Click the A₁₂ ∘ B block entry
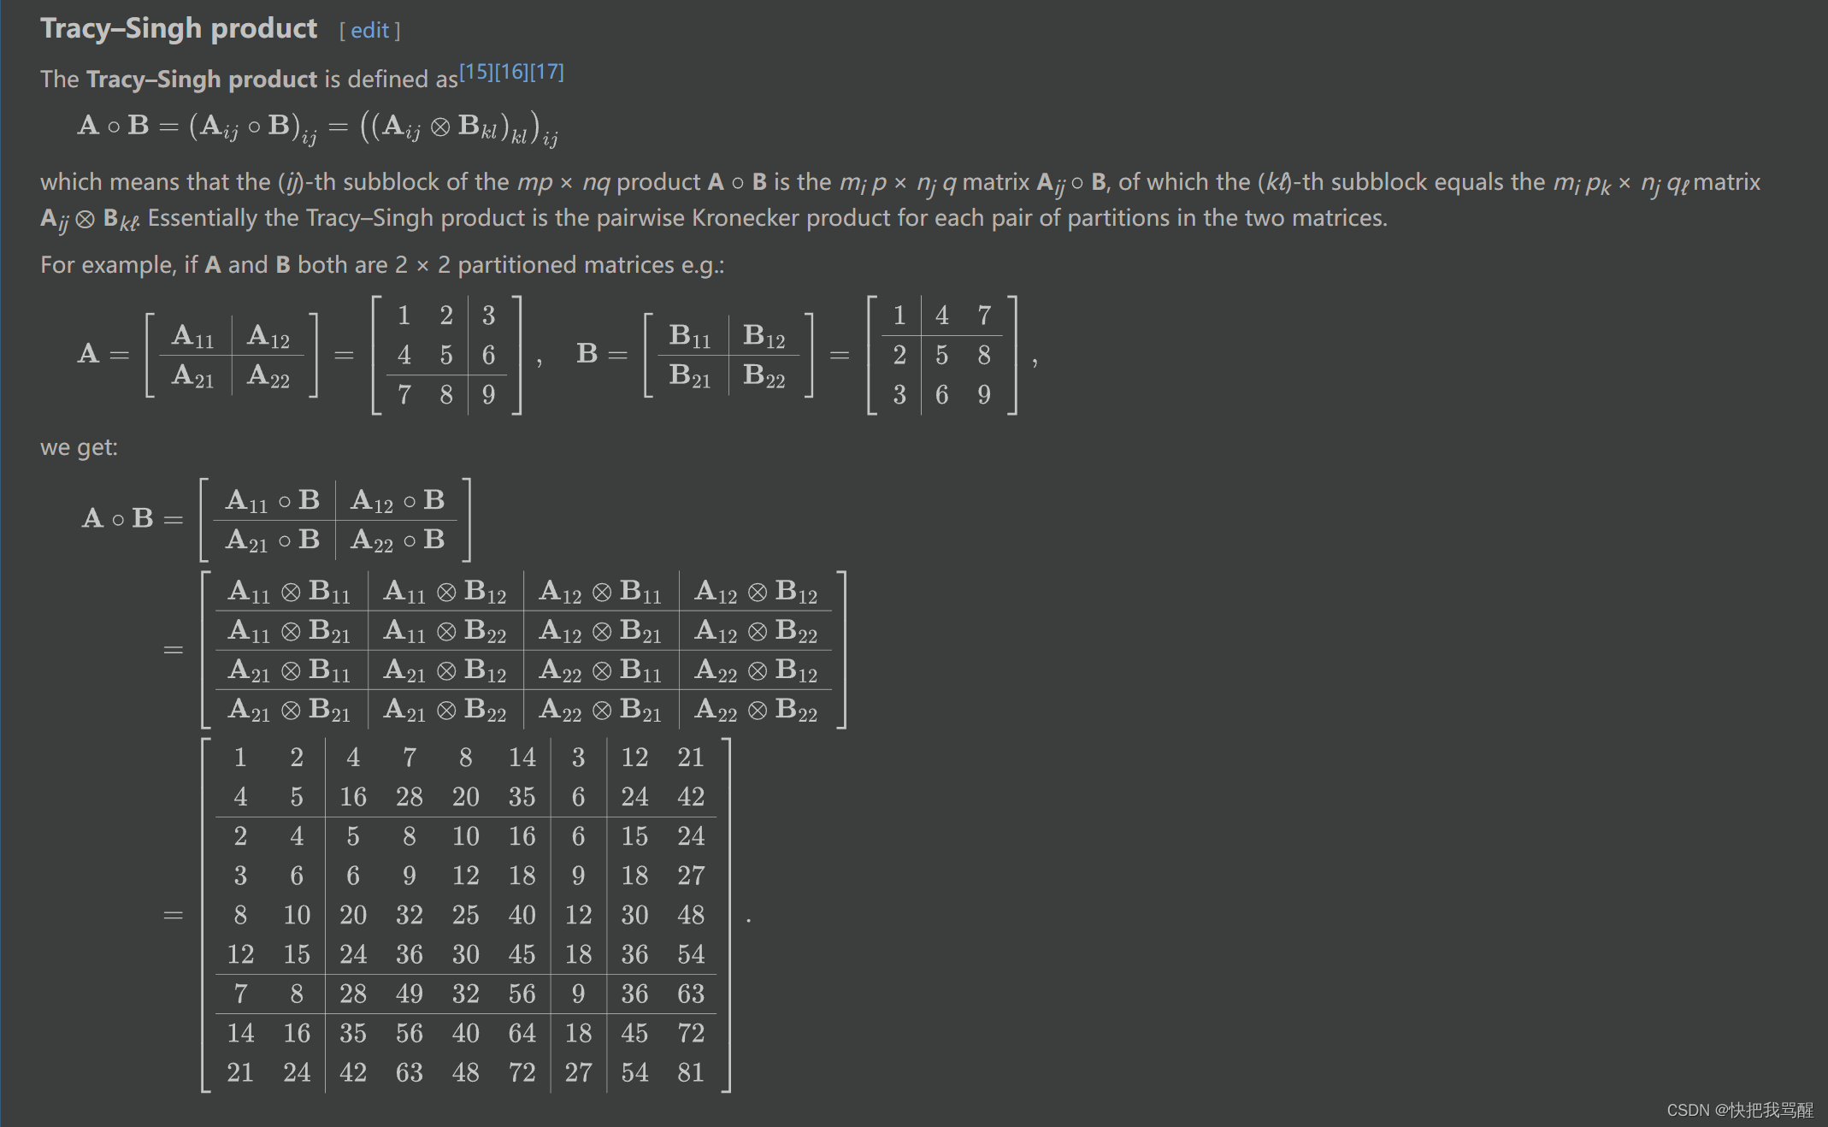This screenshot has height=1127, width=1828. pyautogui.click(x=398, y=500)
